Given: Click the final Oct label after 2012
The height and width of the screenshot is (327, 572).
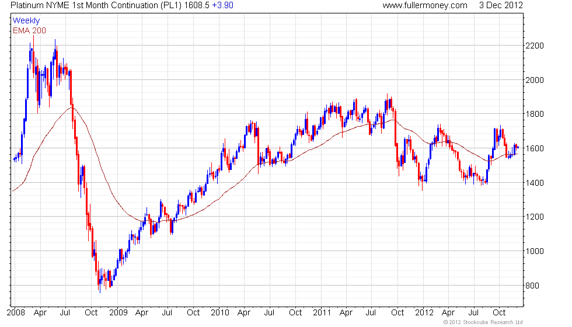Looking at the screenshot, I should (x=499, y=312).
